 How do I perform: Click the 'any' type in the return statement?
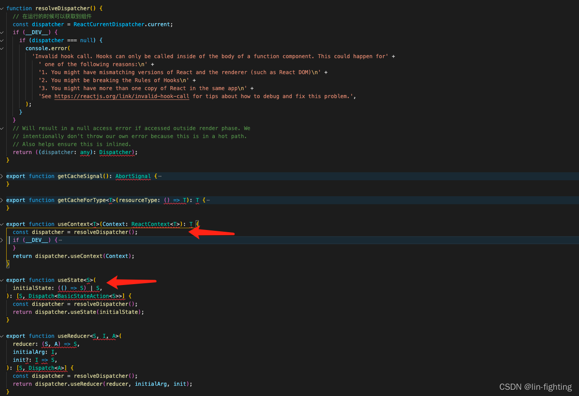tap(84, 152)
